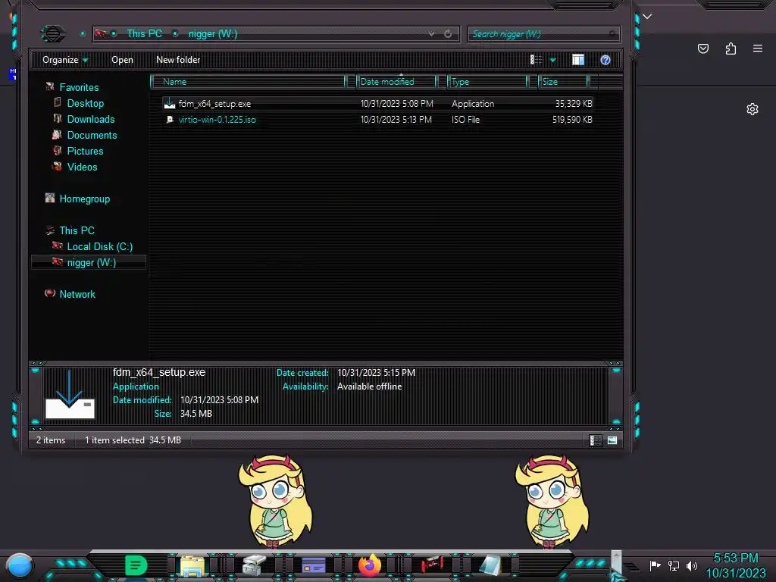Switch to details view via status bar button
This screenshot has height=582, width=776.
[x=596, y=440]
